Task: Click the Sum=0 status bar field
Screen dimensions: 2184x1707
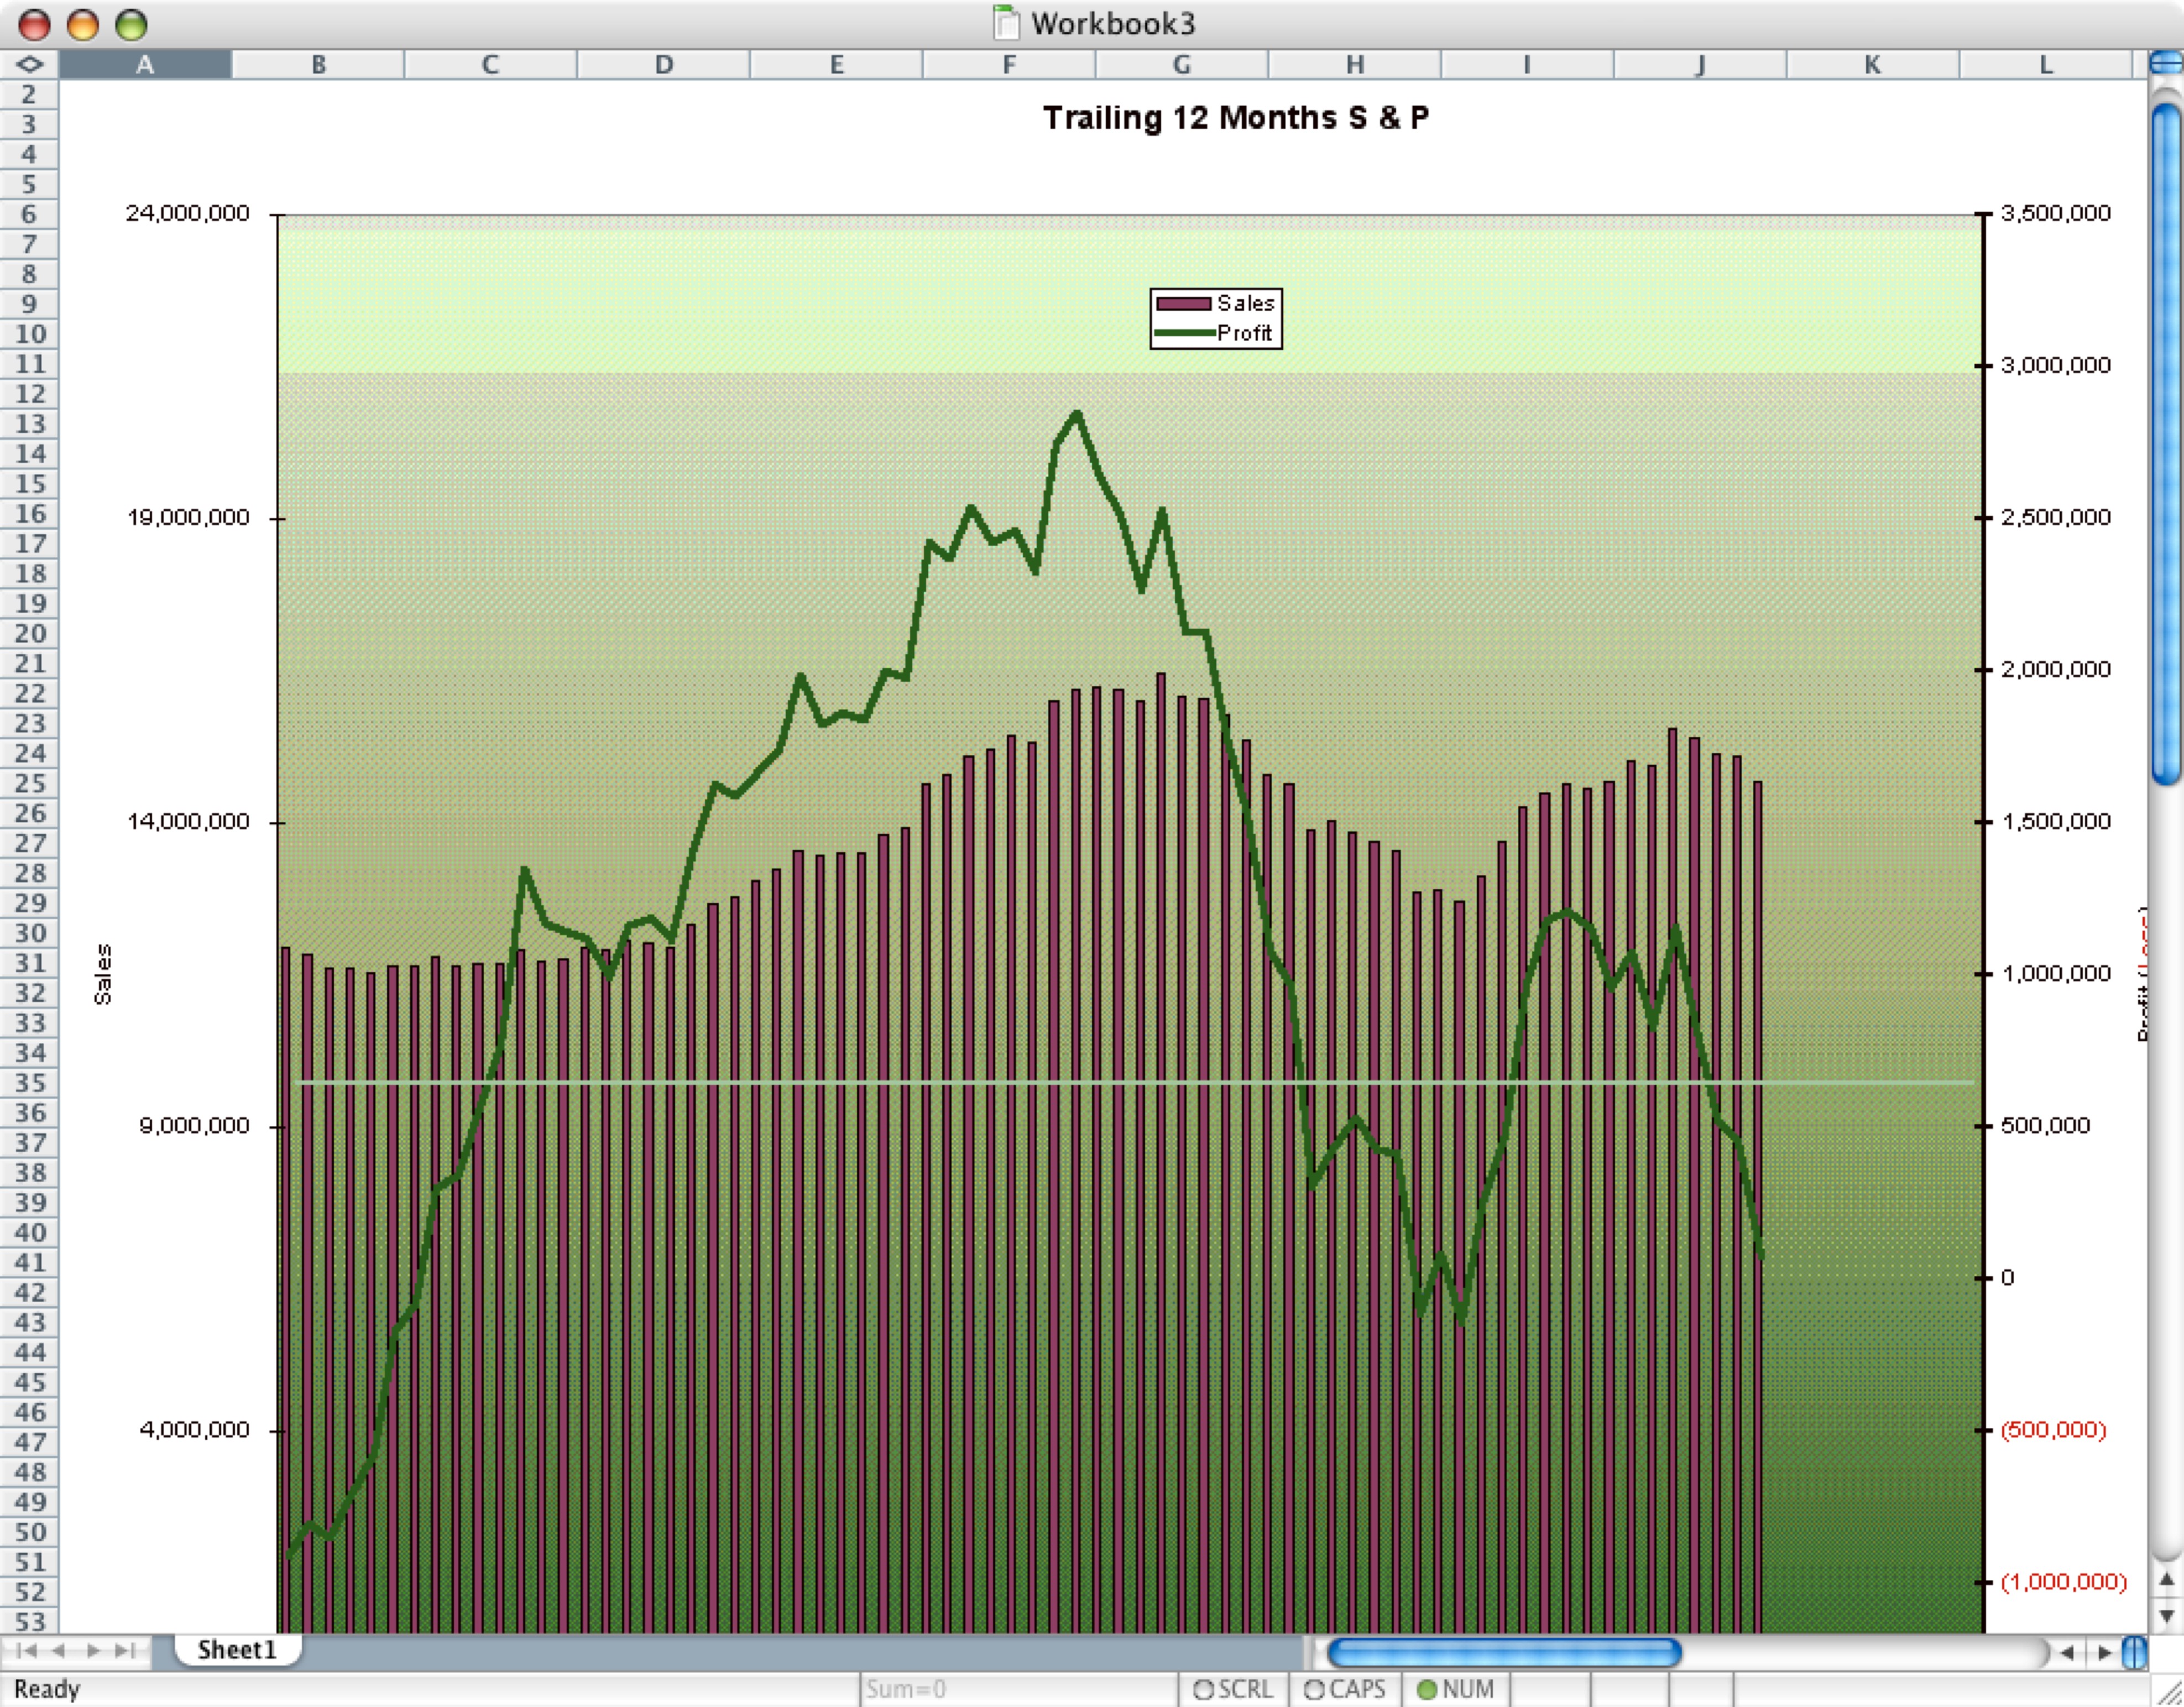Action: tap(1019, 1689)
